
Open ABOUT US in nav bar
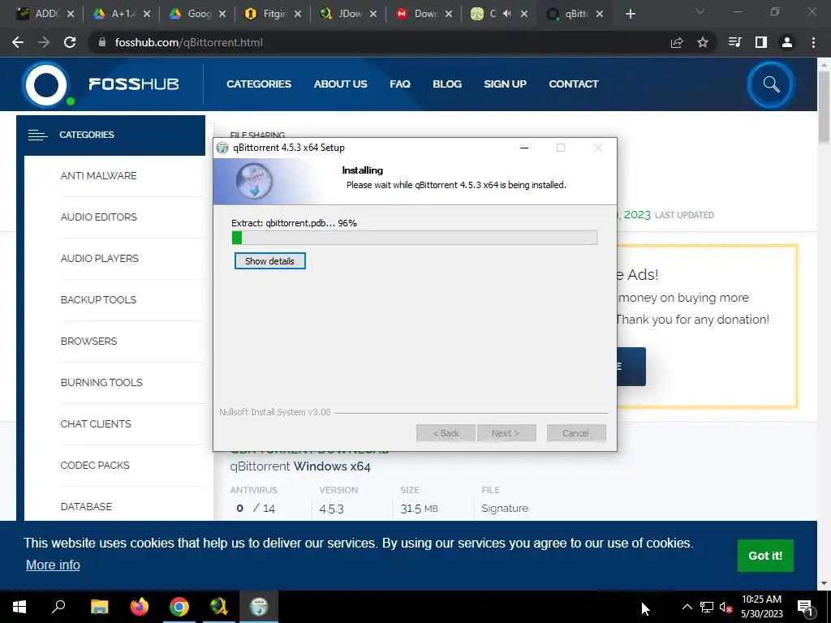point(340,84)
